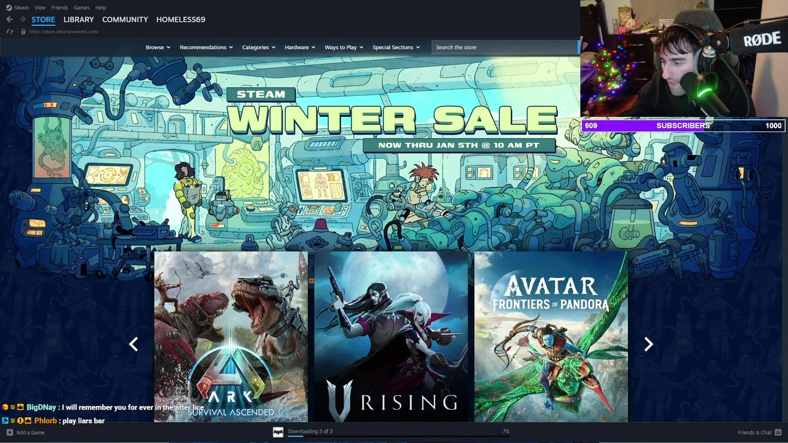The image size is (788, 443).
Task: Go forward with the right navigation arrow
Action: (22, 20)
